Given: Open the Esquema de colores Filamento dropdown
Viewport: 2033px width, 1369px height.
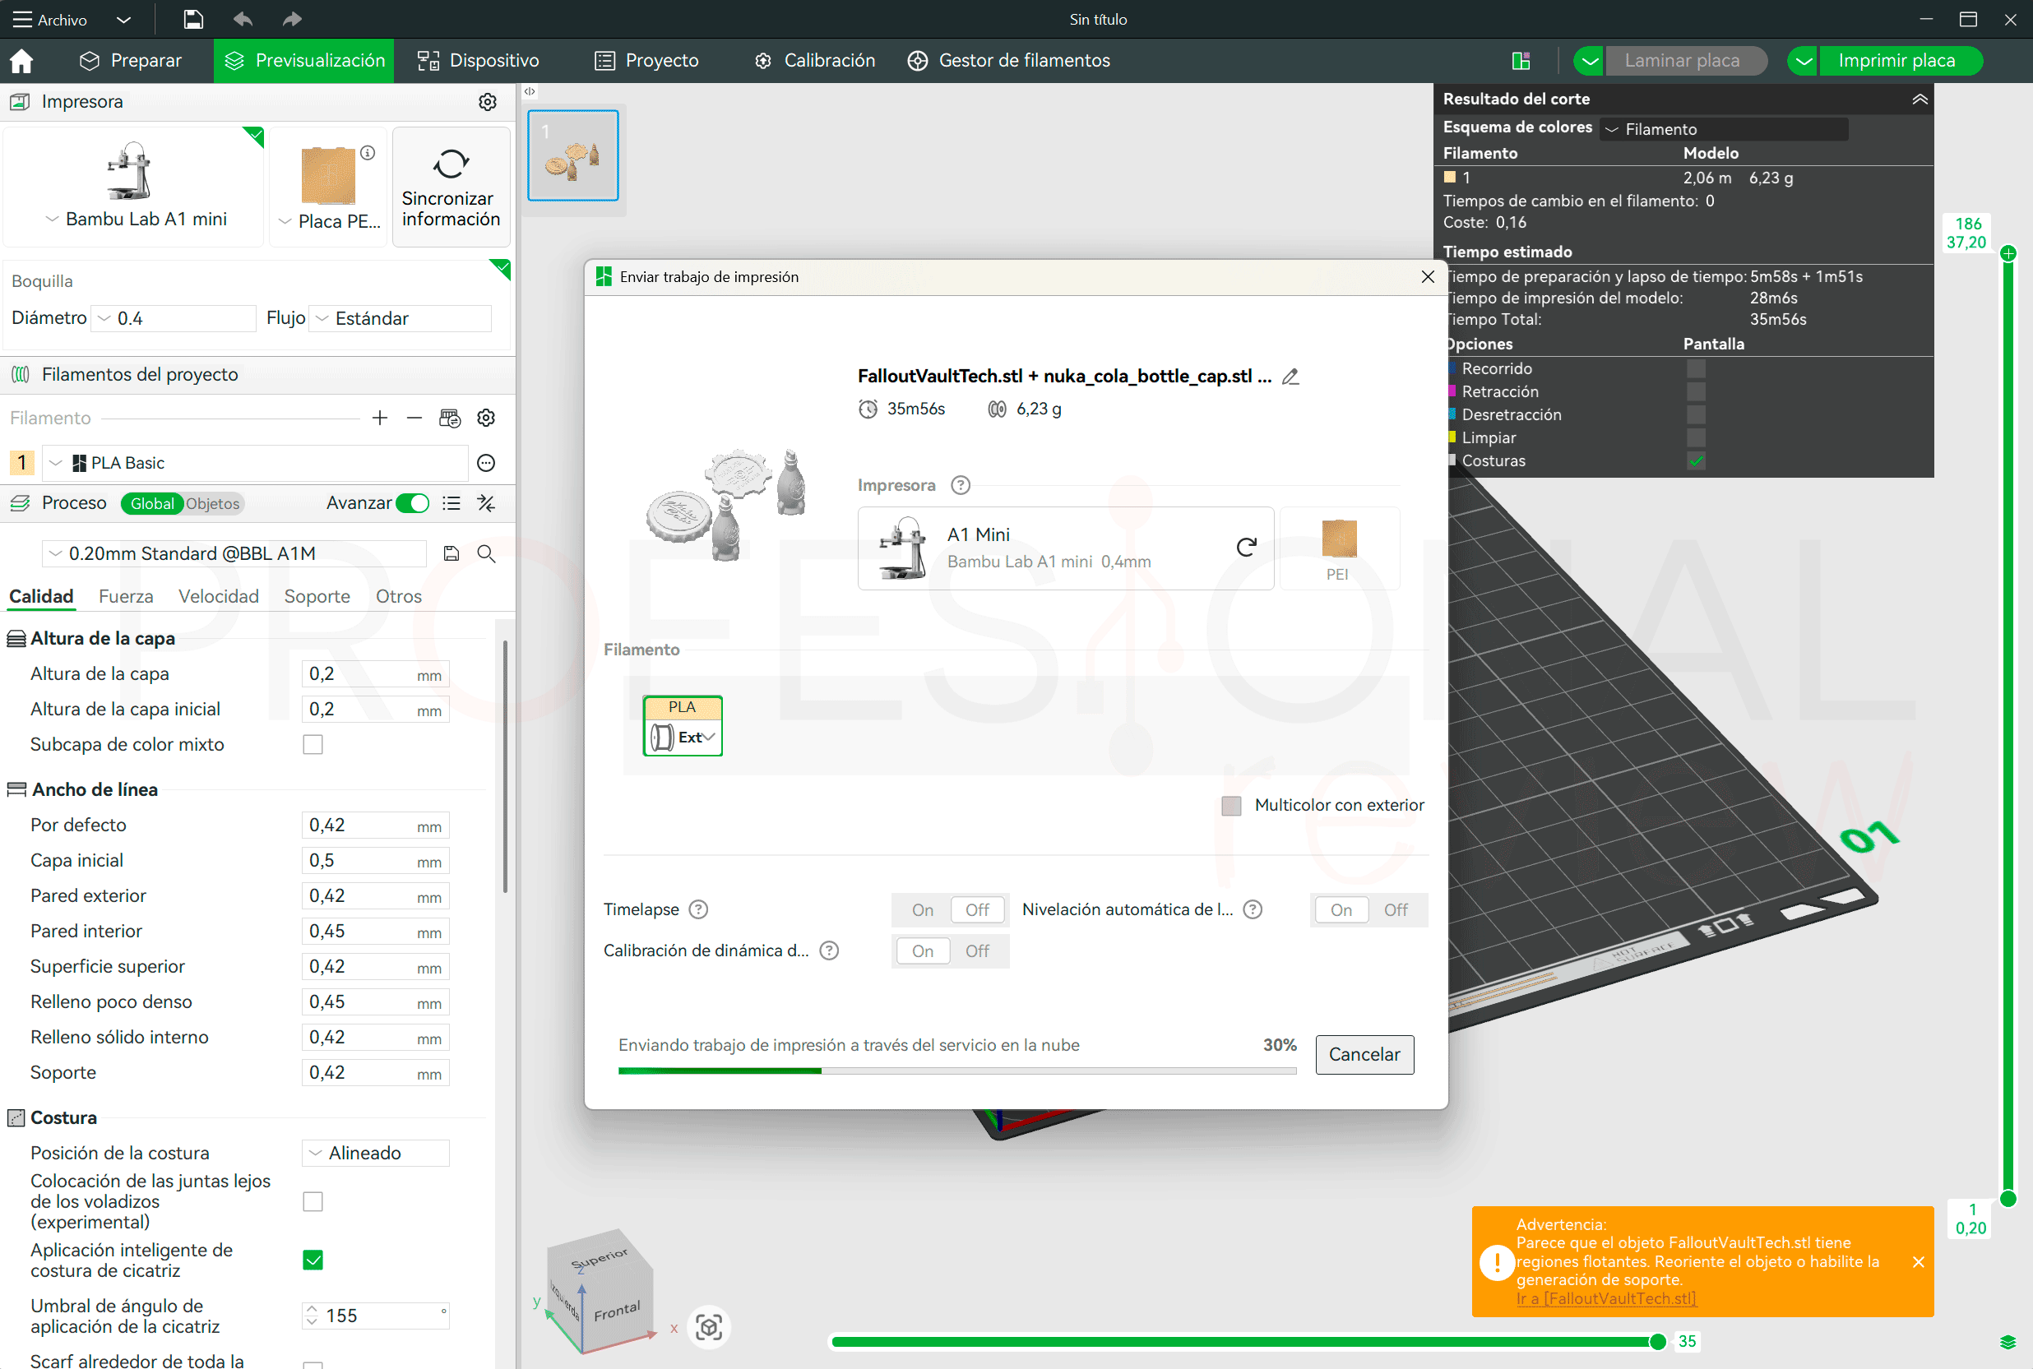Looking at the screenshot, I should (x=1724, y=129).
